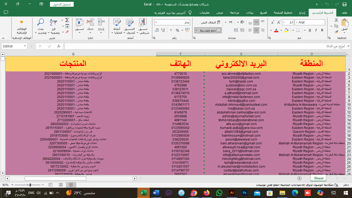Screen dimensions: 352x198
Task: Switch to the Insert (إدراج) tab
Action: (x=302, y=13)
